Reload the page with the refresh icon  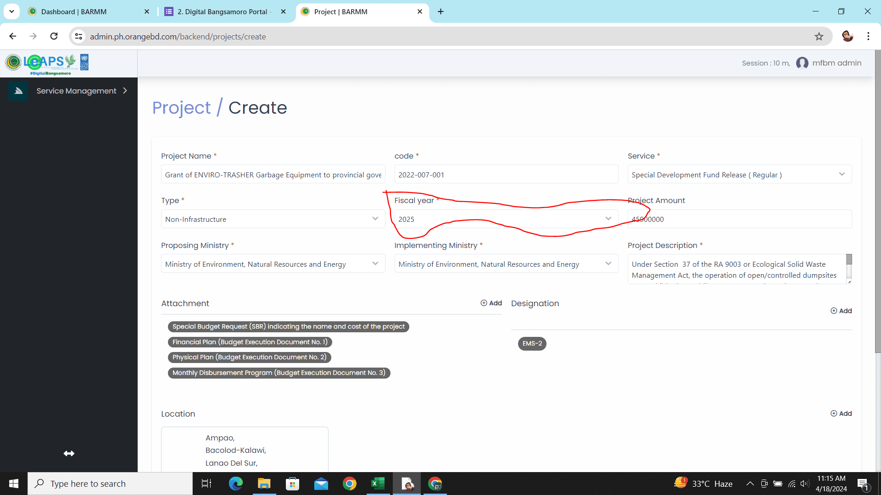click(x=54, y=36)
